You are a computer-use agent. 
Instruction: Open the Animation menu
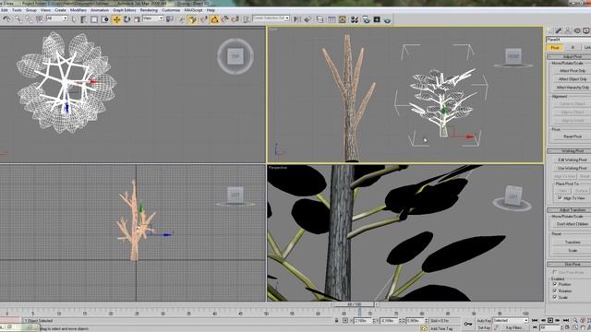(100, 10)
